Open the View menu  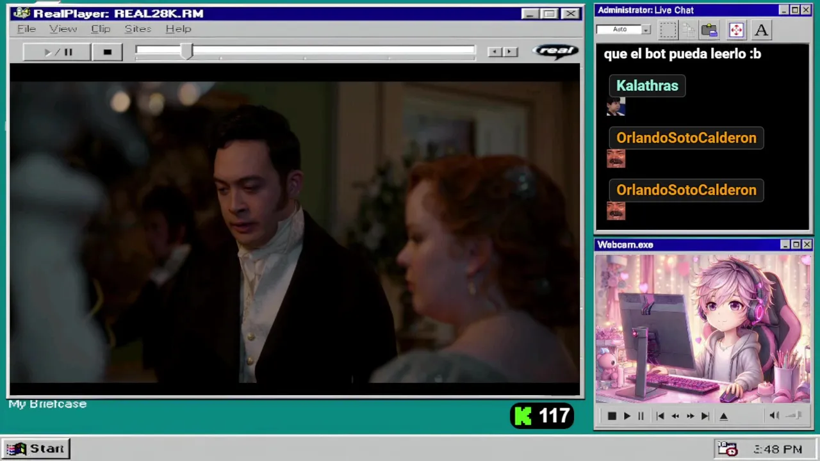(63, 29)
